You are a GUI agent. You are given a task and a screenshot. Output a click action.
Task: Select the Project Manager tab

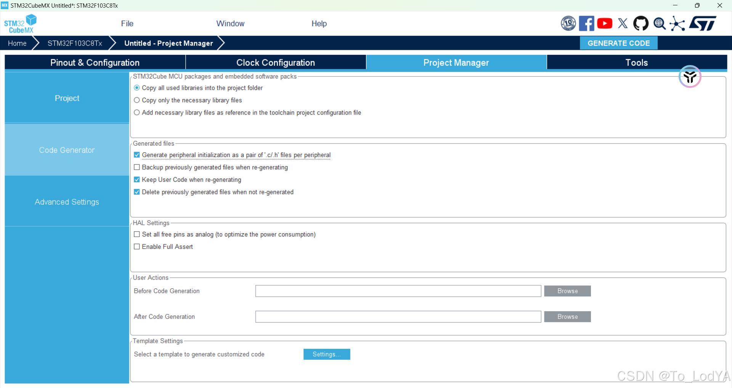point(456,62)
